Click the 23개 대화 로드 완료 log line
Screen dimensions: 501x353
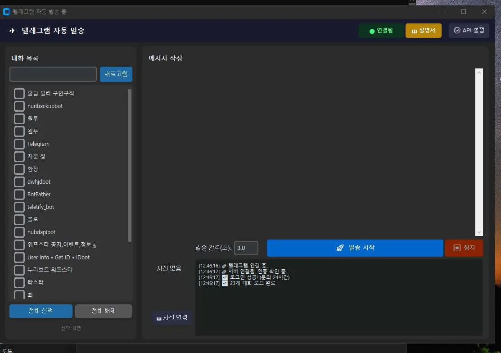coord(237,283)
